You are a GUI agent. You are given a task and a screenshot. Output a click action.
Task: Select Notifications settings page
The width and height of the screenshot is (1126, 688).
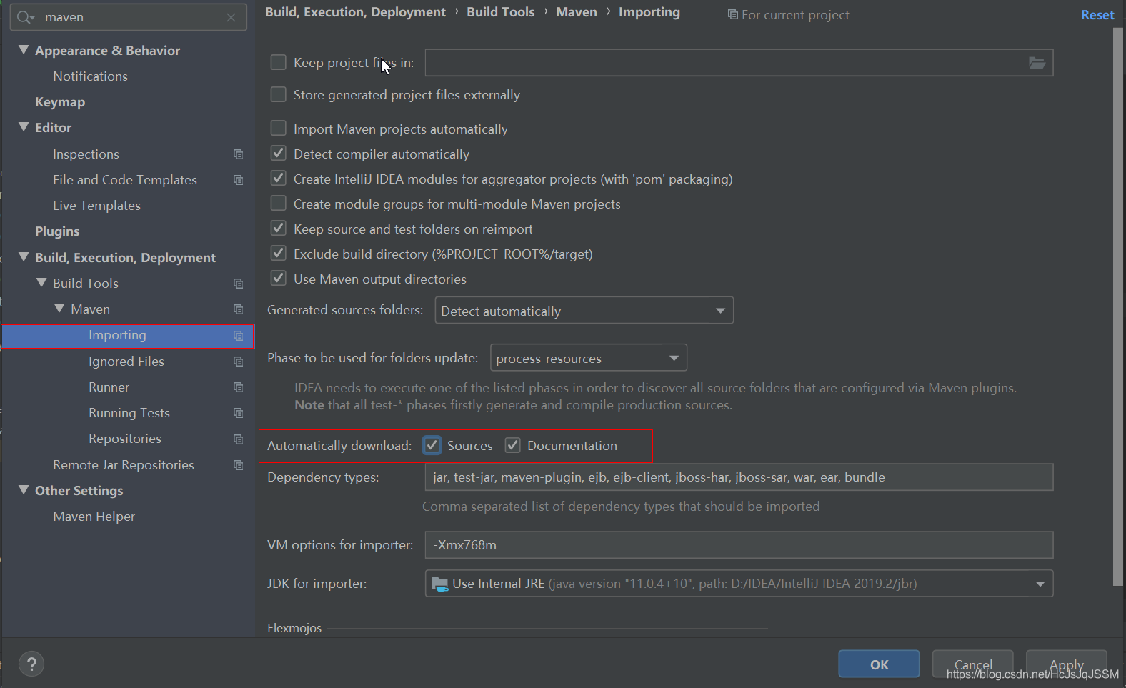[90, 76]
